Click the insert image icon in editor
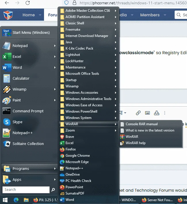 pos(147,113)
